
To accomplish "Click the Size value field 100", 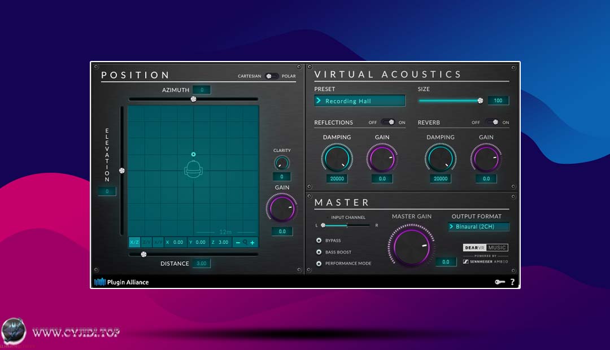I will [x=498, y=100].
